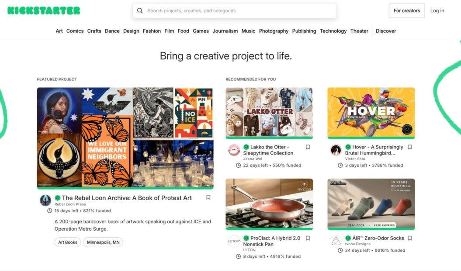This screenshot has width=461, height=271.
Task: Click funding progress bar under Lakko Otter image
Action: pyautogui.click(x=269, y=137)
